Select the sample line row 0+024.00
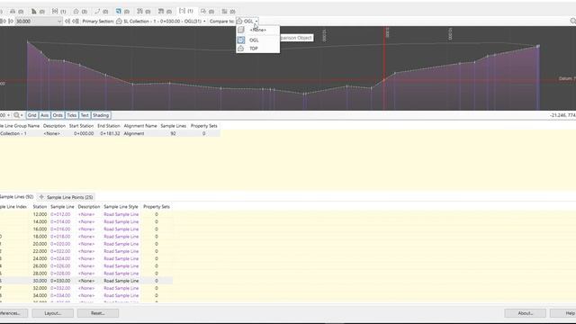576x324 pixels. tap(86, 258)
